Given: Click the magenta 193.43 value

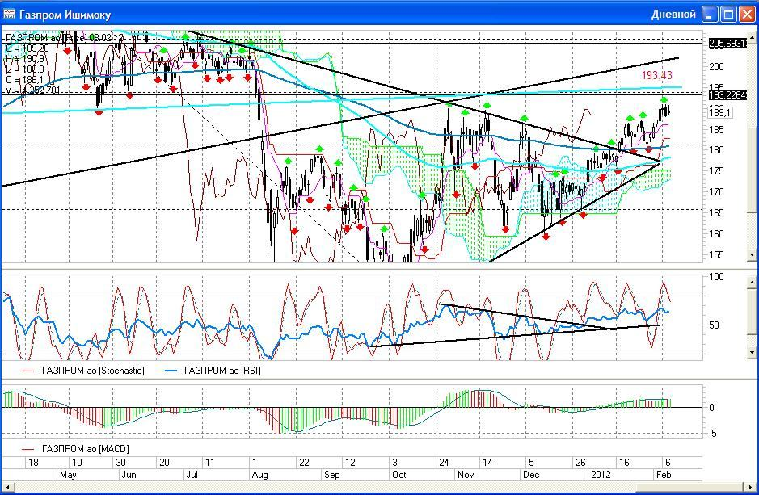Looking at the screenshot, I should (x=657, y=75).
